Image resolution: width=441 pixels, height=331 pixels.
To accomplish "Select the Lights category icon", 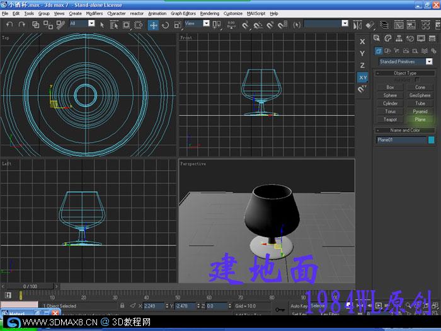I will (397, 51).
